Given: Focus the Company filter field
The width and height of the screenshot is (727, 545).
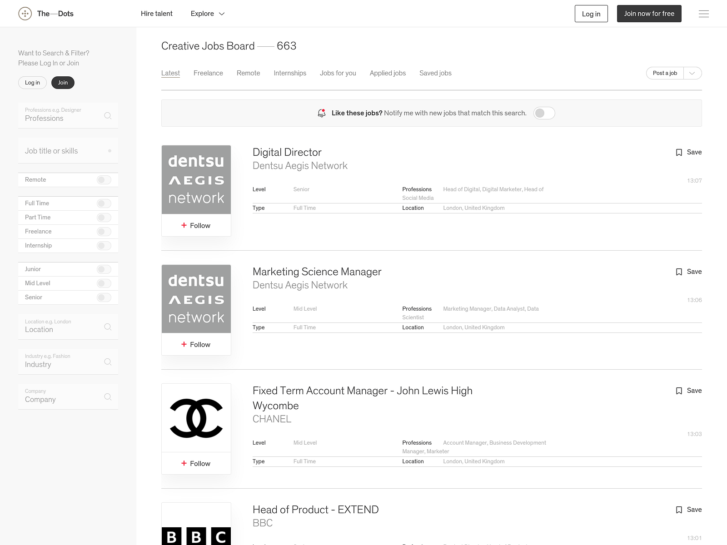Looking at the screenshot, I should tap(68, 396).
